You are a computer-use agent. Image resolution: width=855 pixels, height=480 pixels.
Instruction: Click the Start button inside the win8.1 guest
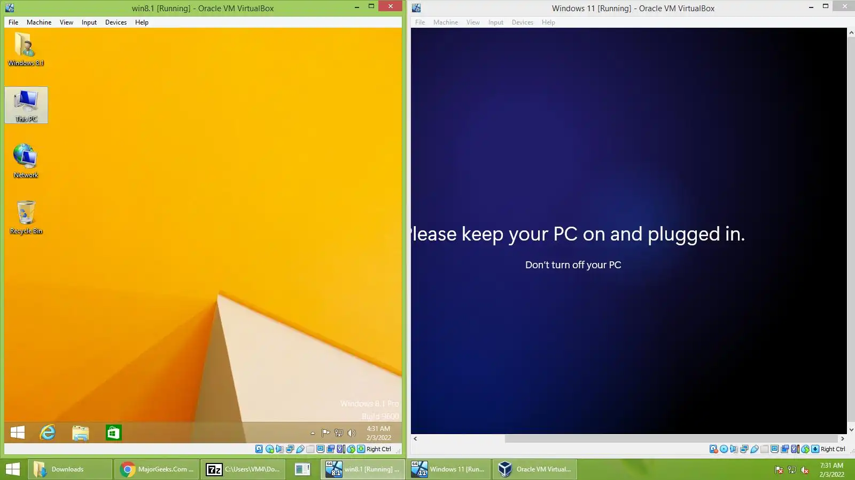pos(18,433)
